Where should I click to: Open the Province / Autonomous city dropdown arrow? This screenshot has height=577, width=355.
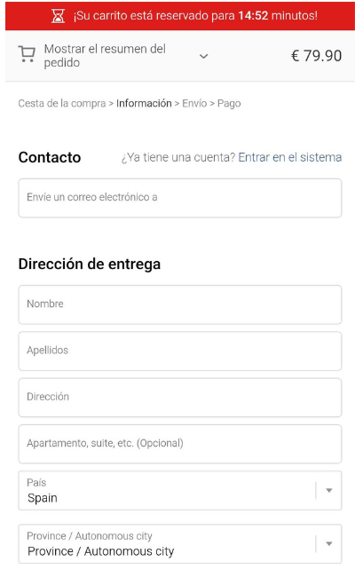(329, 543)
